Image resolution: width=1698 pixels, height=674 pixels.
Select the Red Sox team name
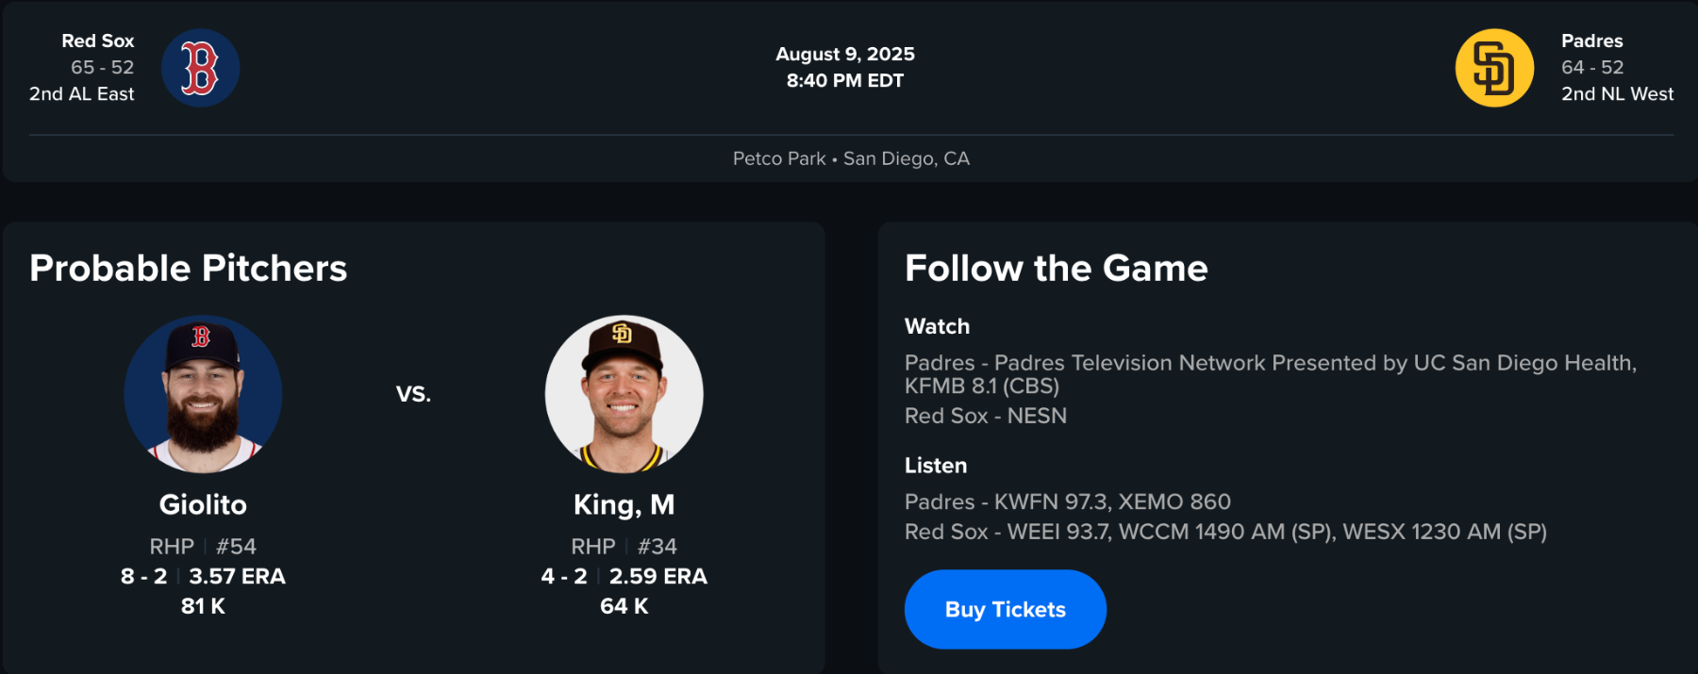pos(98,41)
